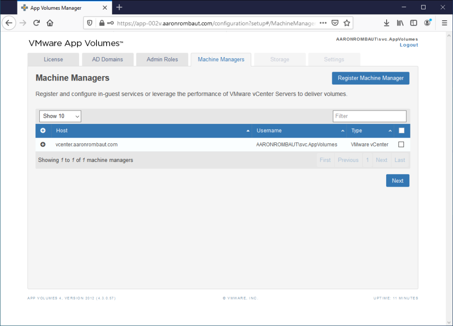
Task: Click the Logout link
Action: click(409, 45)
